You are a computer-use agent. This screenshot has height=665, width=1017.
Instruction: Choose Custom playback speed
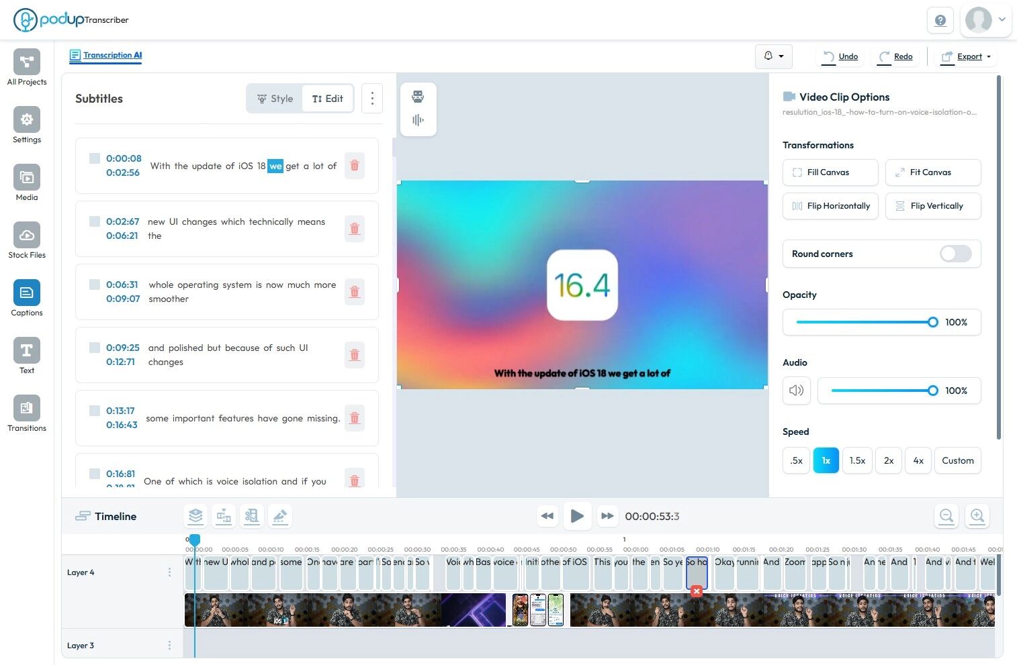[958, 460]
